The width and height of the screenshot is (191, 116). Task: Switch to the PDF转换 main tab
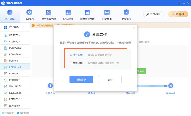10,14
